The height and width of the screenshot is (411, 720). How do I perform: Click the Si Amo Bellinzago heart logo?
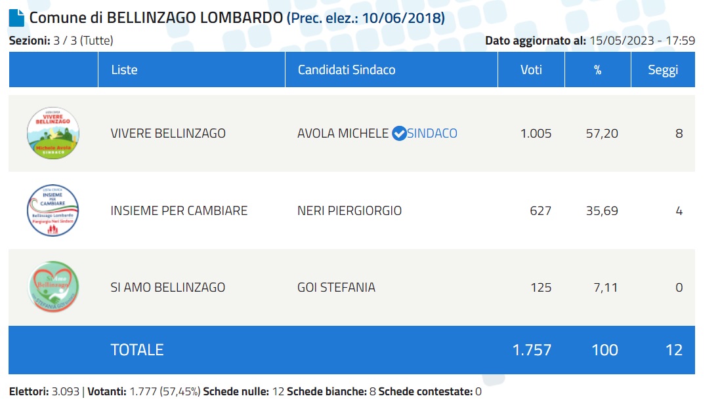click(53, 287)
